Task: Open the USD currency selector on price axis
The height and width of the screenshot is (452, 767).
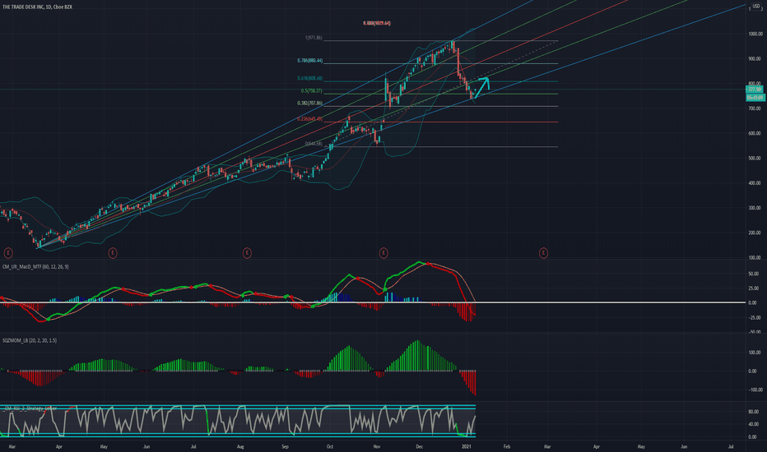Action: click(x=755, y=7)
